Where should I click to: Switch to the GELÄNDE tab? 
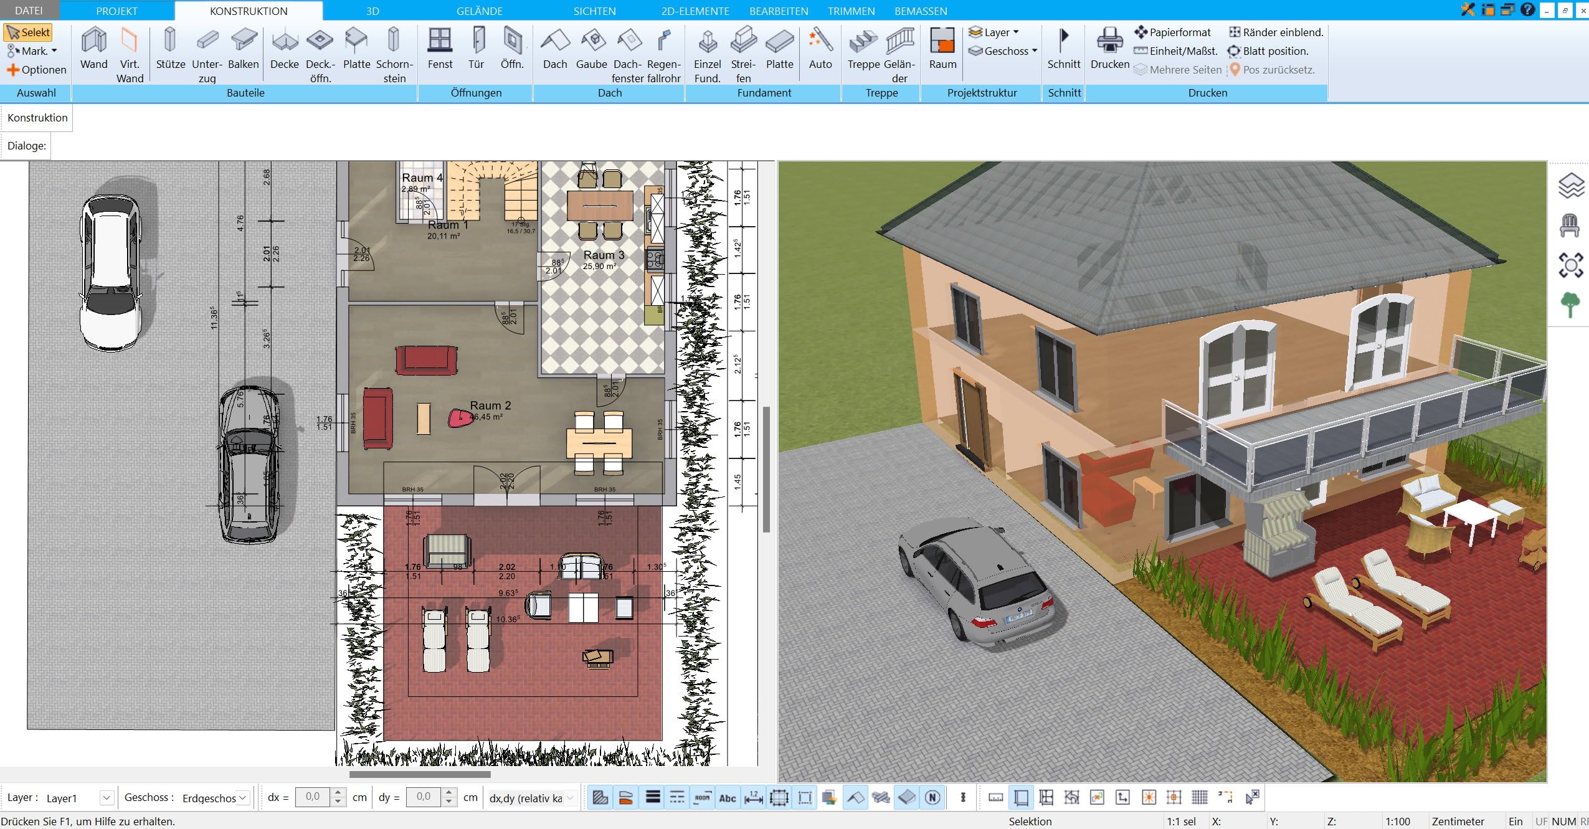pos(479,11)
